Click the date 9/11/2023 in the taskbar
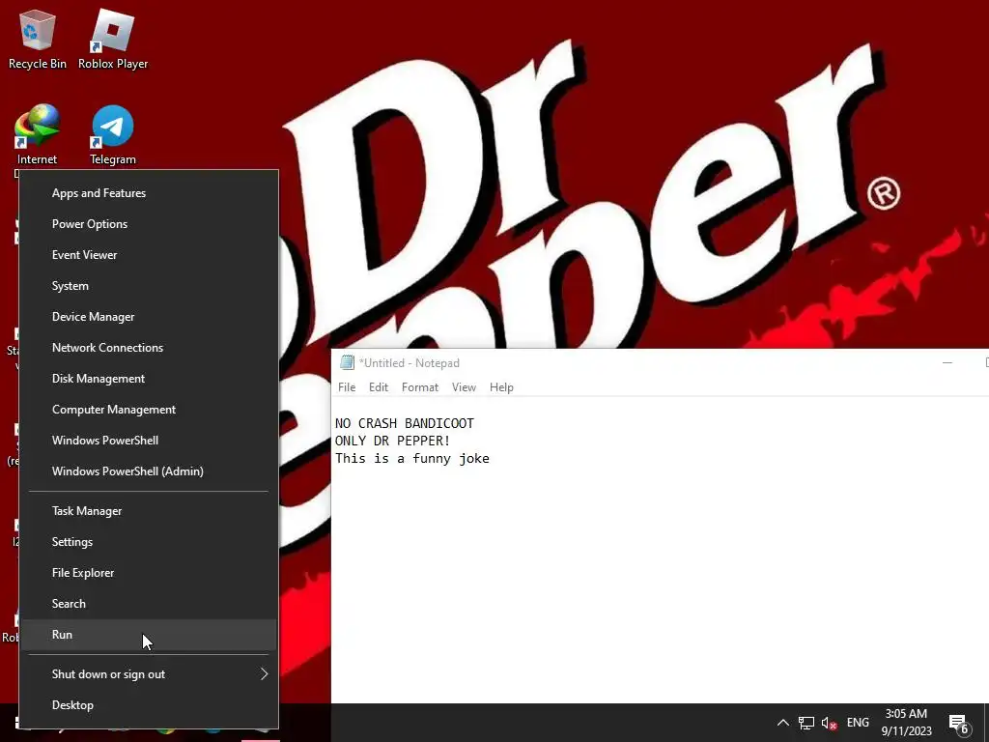989x742 pixels. (x=906, y=731)
